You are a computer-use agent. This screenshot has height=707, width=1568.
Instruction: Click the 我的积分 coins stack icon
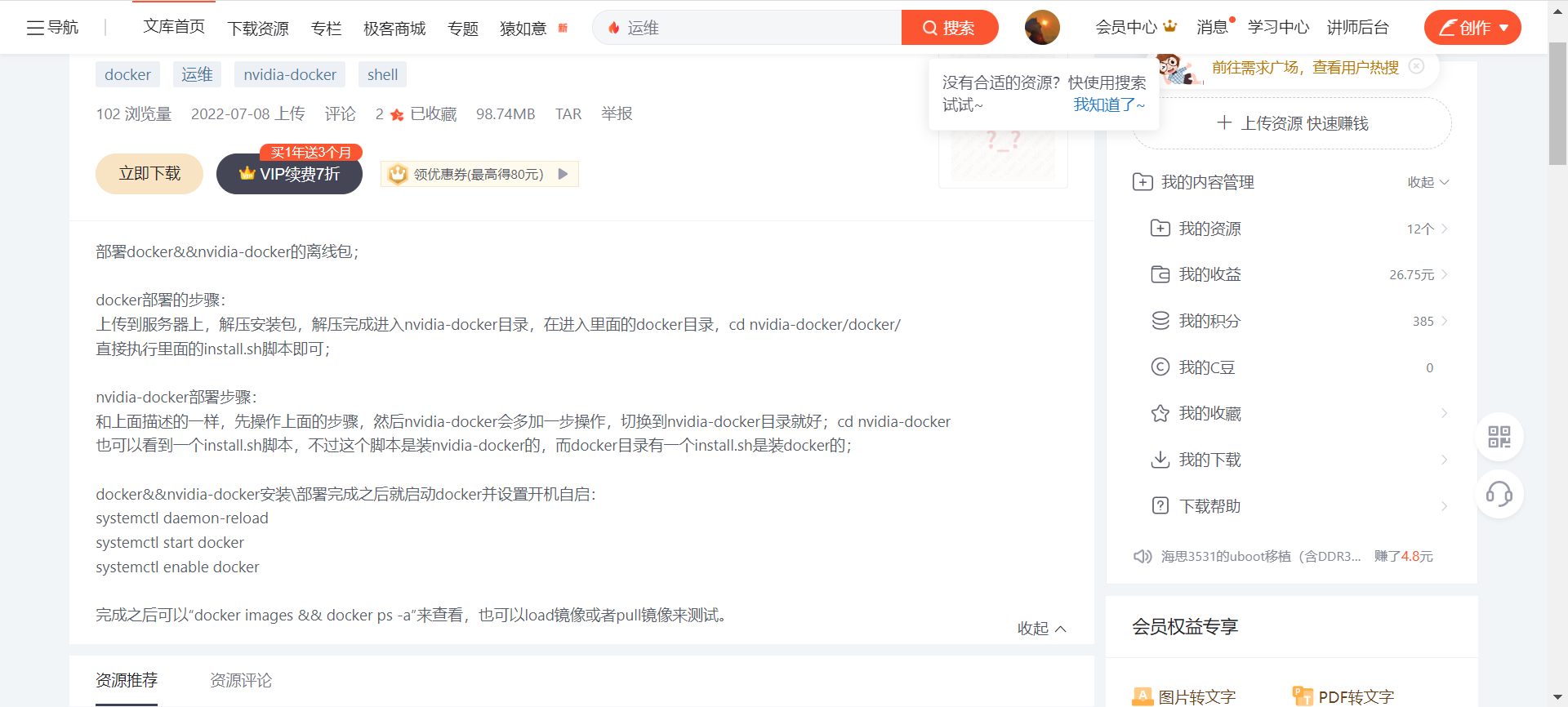coord(1160,321)
